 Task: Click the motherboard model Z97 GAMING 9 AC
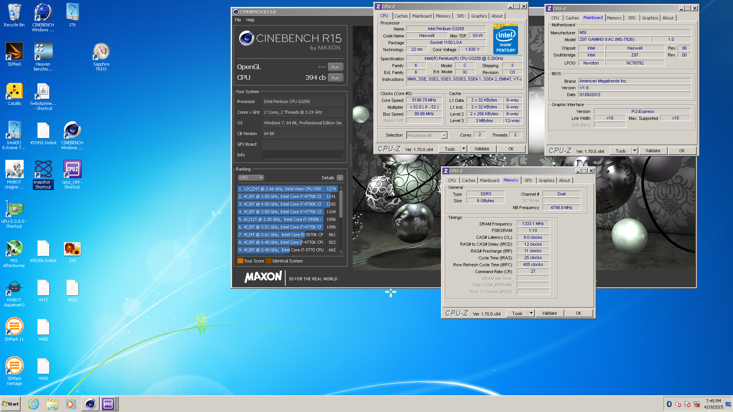614,39
